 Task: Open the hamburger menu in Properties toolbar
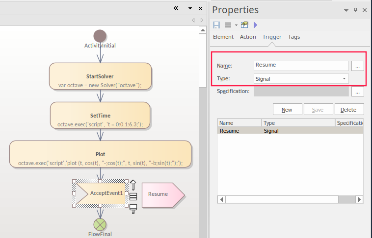click(x=228, y=25)
